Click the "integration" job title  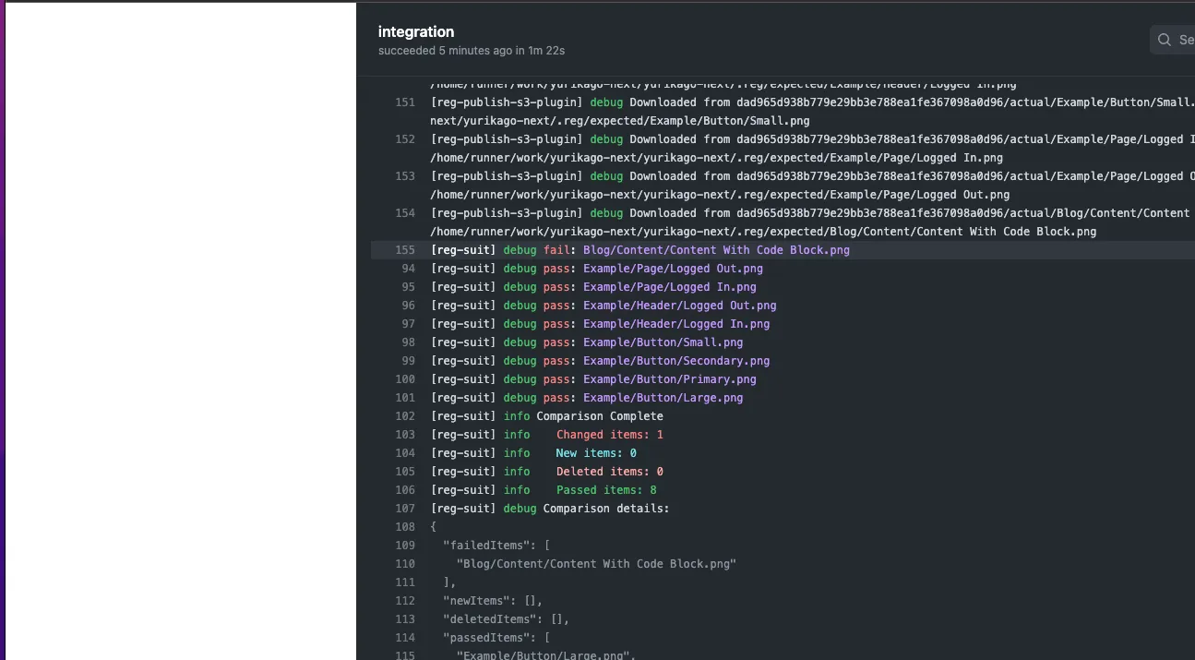(415, 31)
